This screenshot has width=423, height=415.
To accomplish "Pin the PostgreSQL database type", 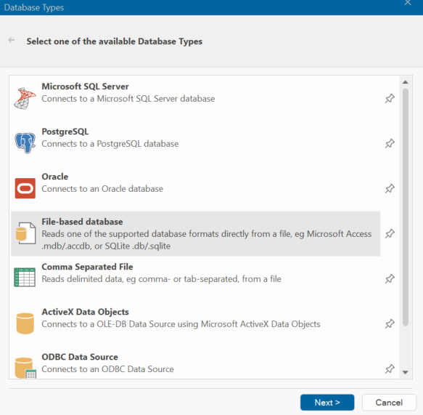I will tap(390, 143).
